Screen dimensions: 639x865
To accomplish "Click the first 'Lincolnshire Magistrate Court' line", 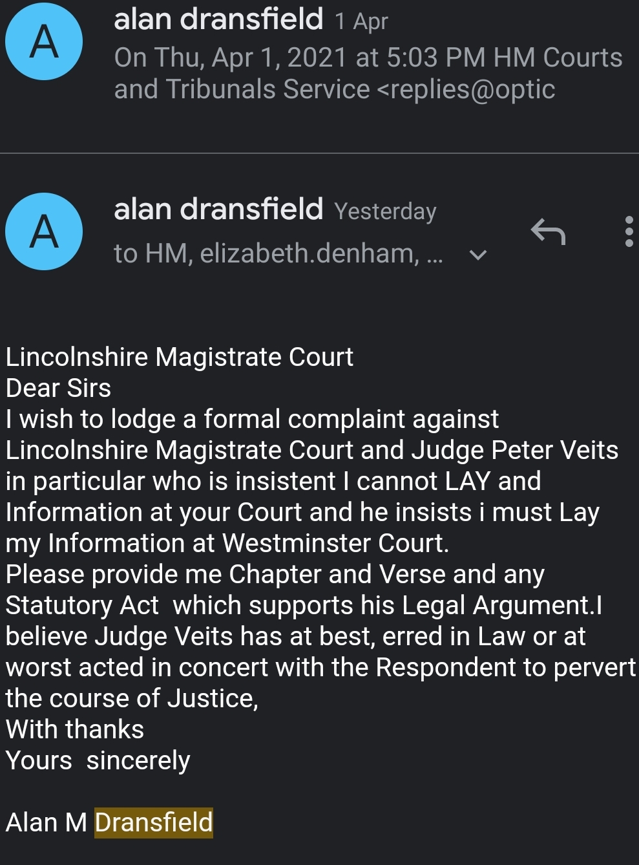I will (x=180, y=357).
